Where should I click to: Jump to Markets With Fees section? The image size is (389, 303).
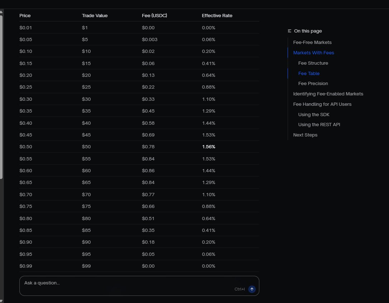[313, 53]
